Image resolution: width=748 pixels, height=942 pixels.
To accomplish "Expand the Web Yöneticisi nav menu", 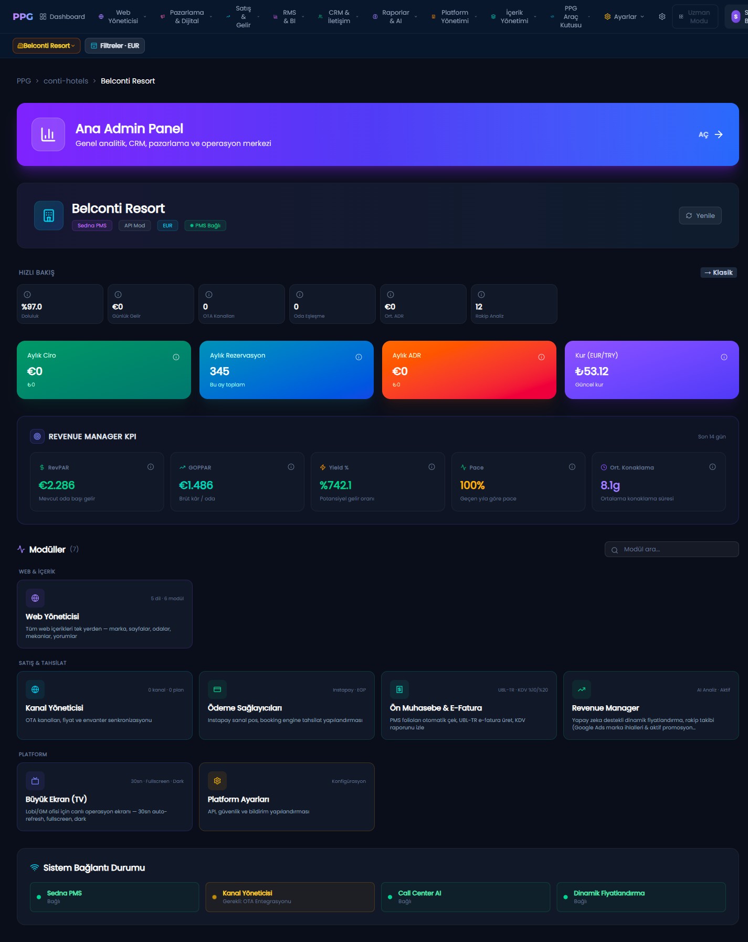I will (123, 17).
